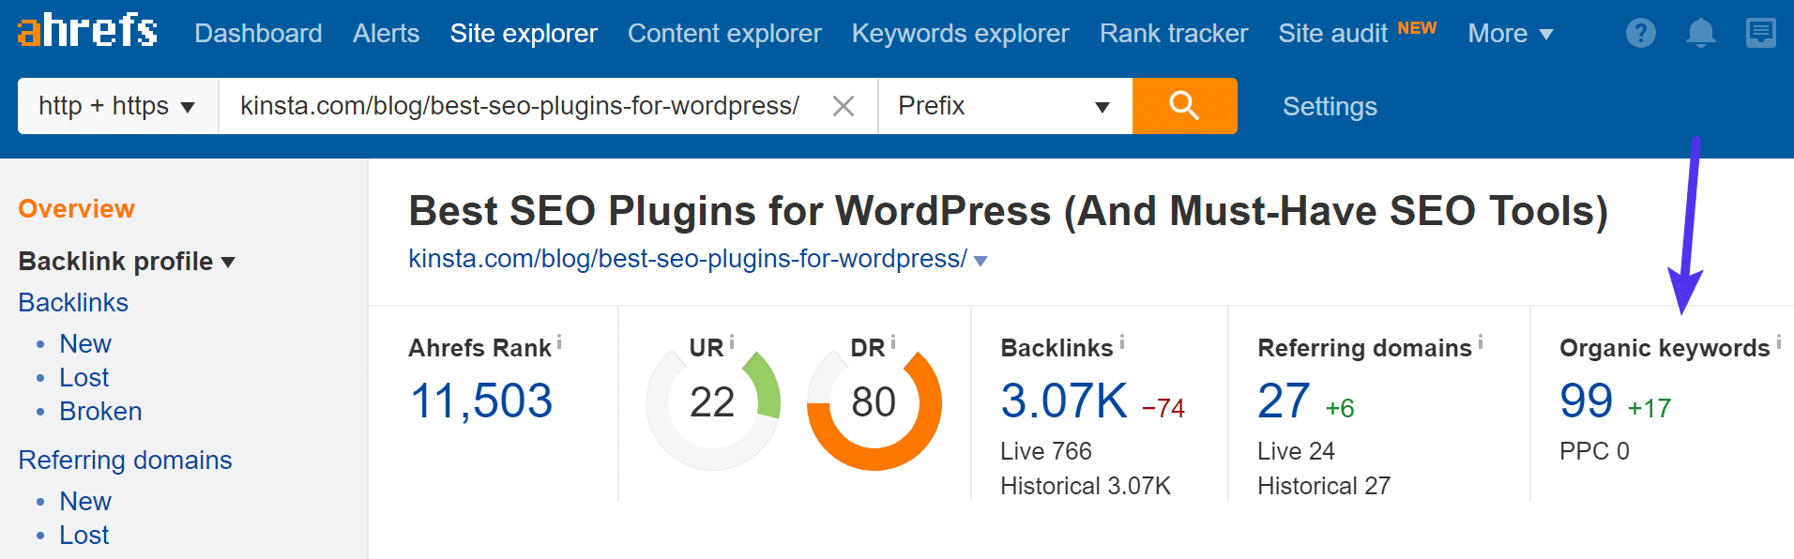Click info icon beside Referring domains heading
Image resolution: width=1794 pixels, height=559 pixels.
point(1481,342)
